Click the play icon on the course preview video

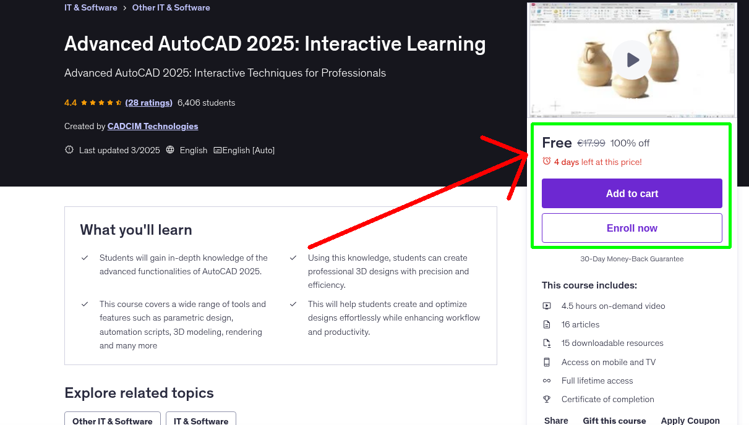coord(631,59)
